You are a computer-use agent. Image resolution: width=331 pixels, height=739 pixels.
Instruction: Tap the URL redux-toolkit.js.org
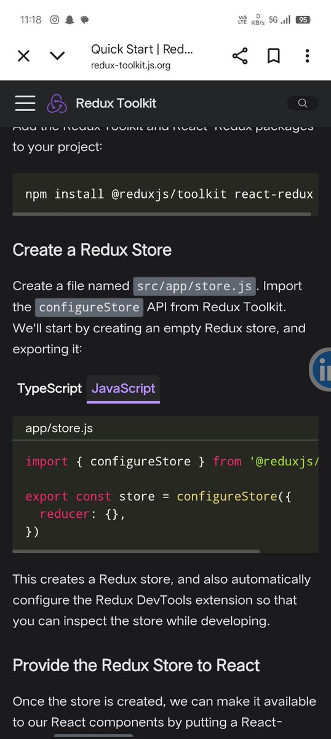tap(130, 65)
